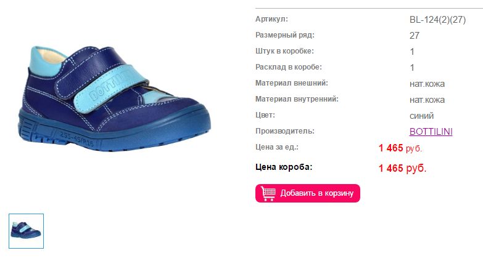The image size is (483, 261).
Task: Select the unit price beside Цена за ед.
Action: pos(400,148)
